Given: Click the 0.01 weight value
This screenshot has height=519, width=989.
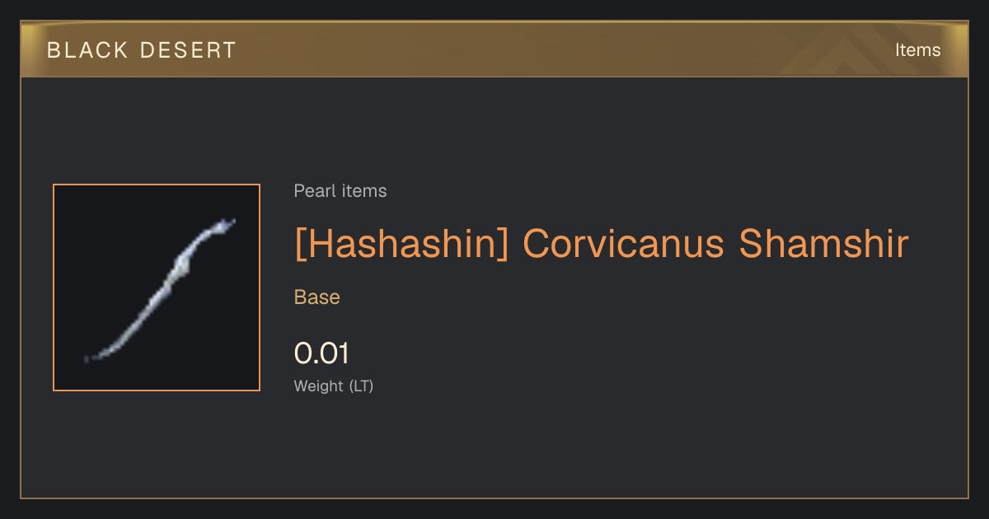Looking at the screenshot, I should (x=322, y=353).
